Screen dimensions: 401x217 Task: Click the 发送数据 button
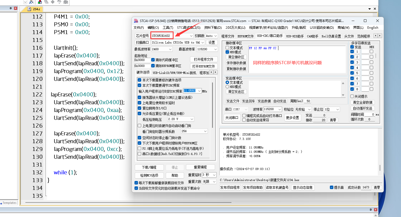[x=264, y=101]
